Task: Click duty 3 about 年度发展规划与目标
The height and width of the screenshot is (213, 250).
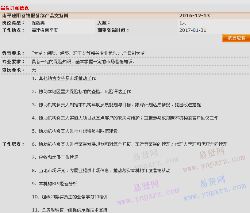Action: point(116,105)
